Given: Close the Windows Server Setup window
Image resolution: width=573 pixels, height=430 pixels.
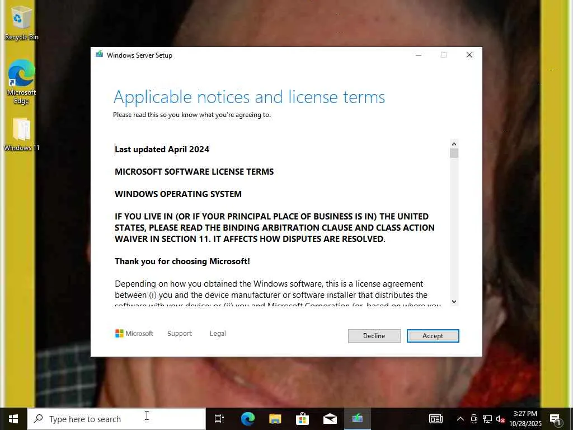Looking at the screenshot, I should 469,55.
